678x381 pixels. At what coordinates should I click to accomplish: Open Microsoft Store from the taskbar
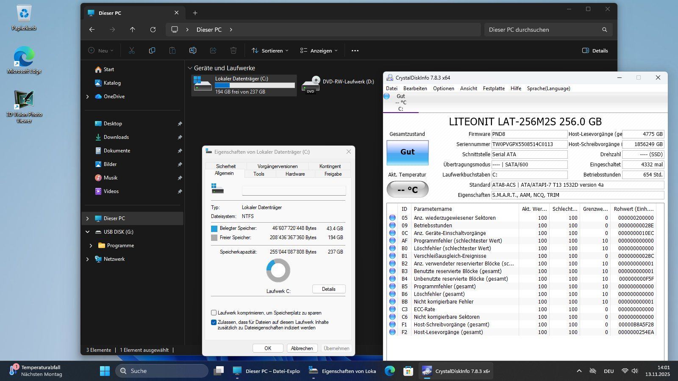pyautogui.click(x=408, y=371)
